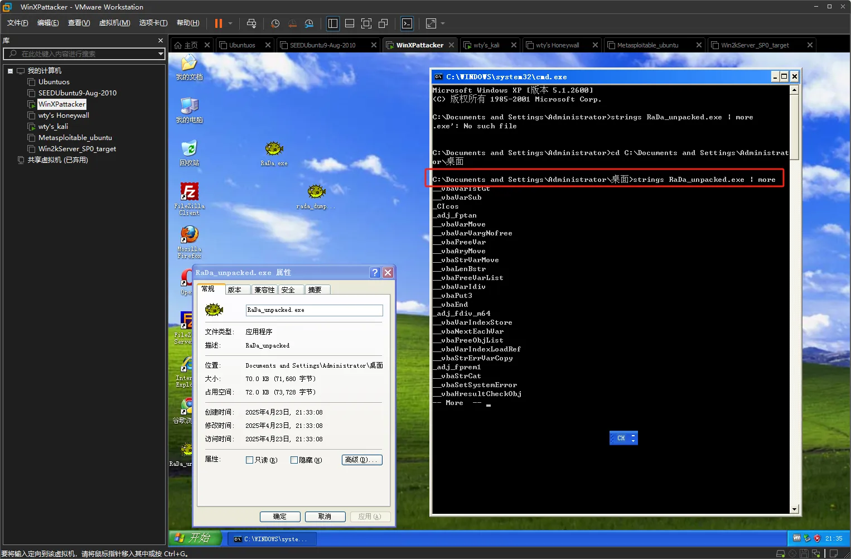Open the 查看(V) menu

click(79, 23)
